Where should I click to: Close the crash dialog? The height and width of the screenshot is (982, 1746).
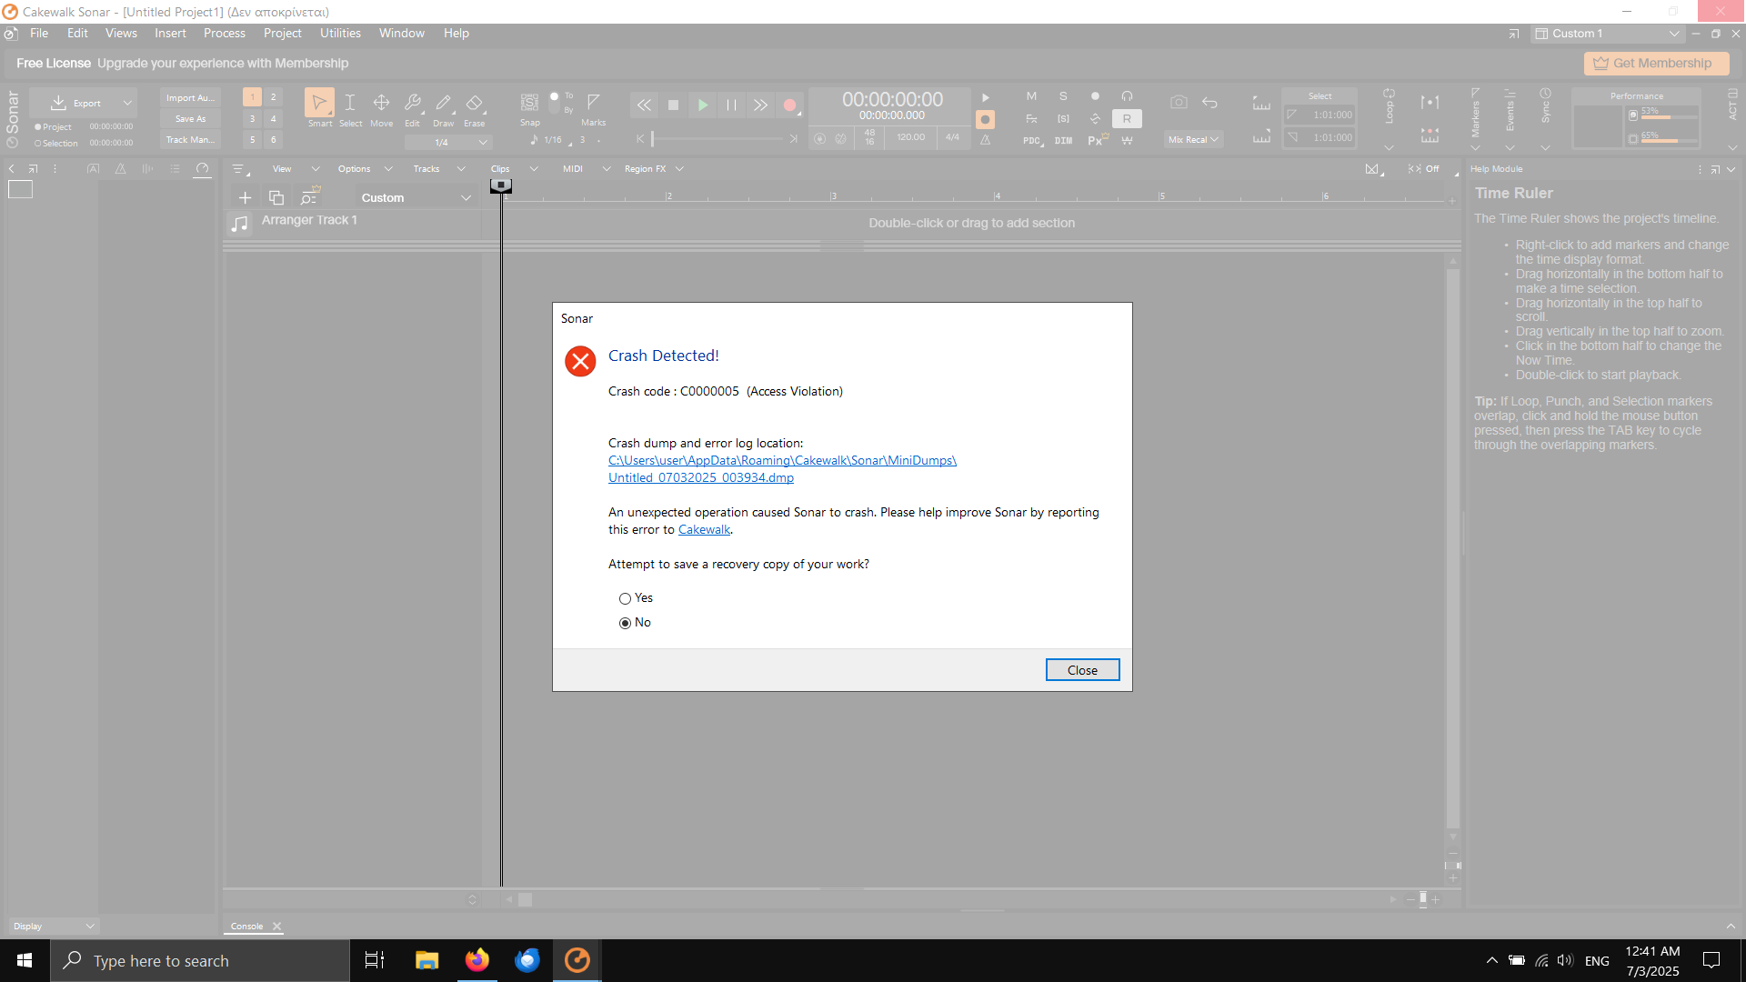click(1082, 670)
